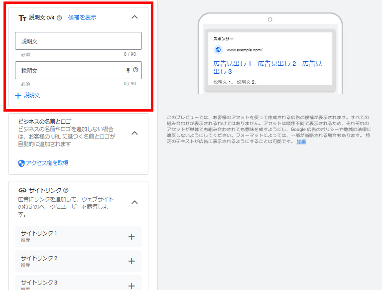Click the help icon beside サイトリンク heading
This screenshot has height=290, width=382.
point(66,190)
